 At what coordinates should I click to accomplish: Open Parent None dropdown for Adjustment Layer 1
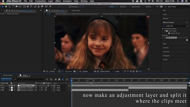click(x=62, y=86)
